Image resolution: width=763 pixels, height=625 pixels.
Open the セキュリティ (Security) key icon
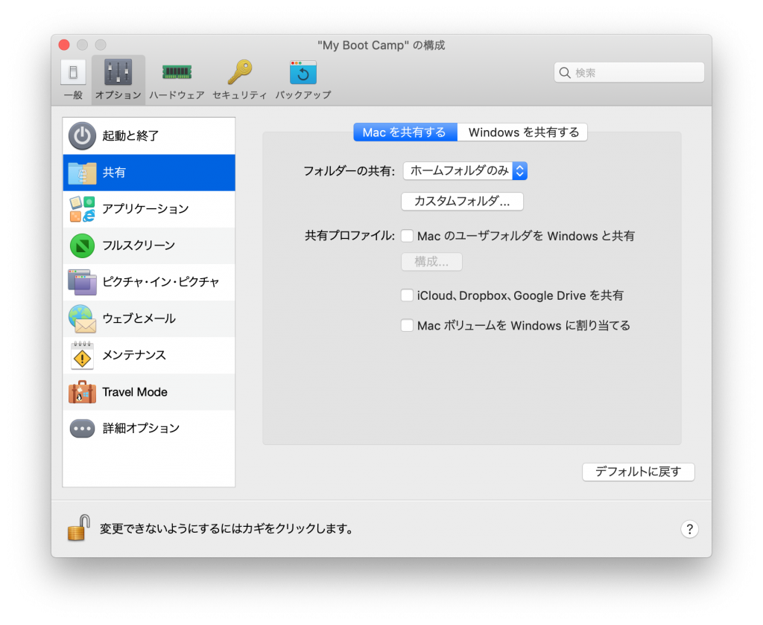(240, 72)
